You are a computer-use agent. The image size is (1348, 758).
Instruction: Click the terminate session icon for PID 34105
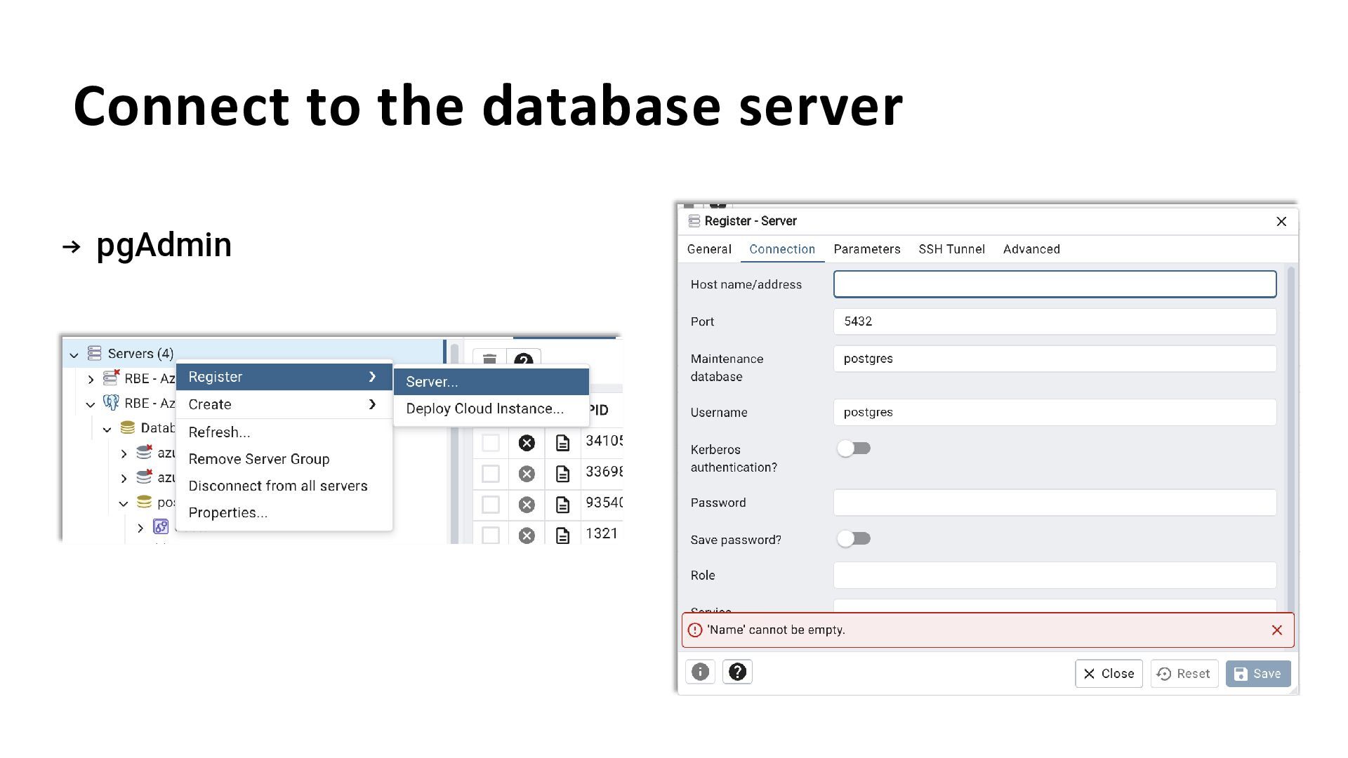tap(527, 443)
